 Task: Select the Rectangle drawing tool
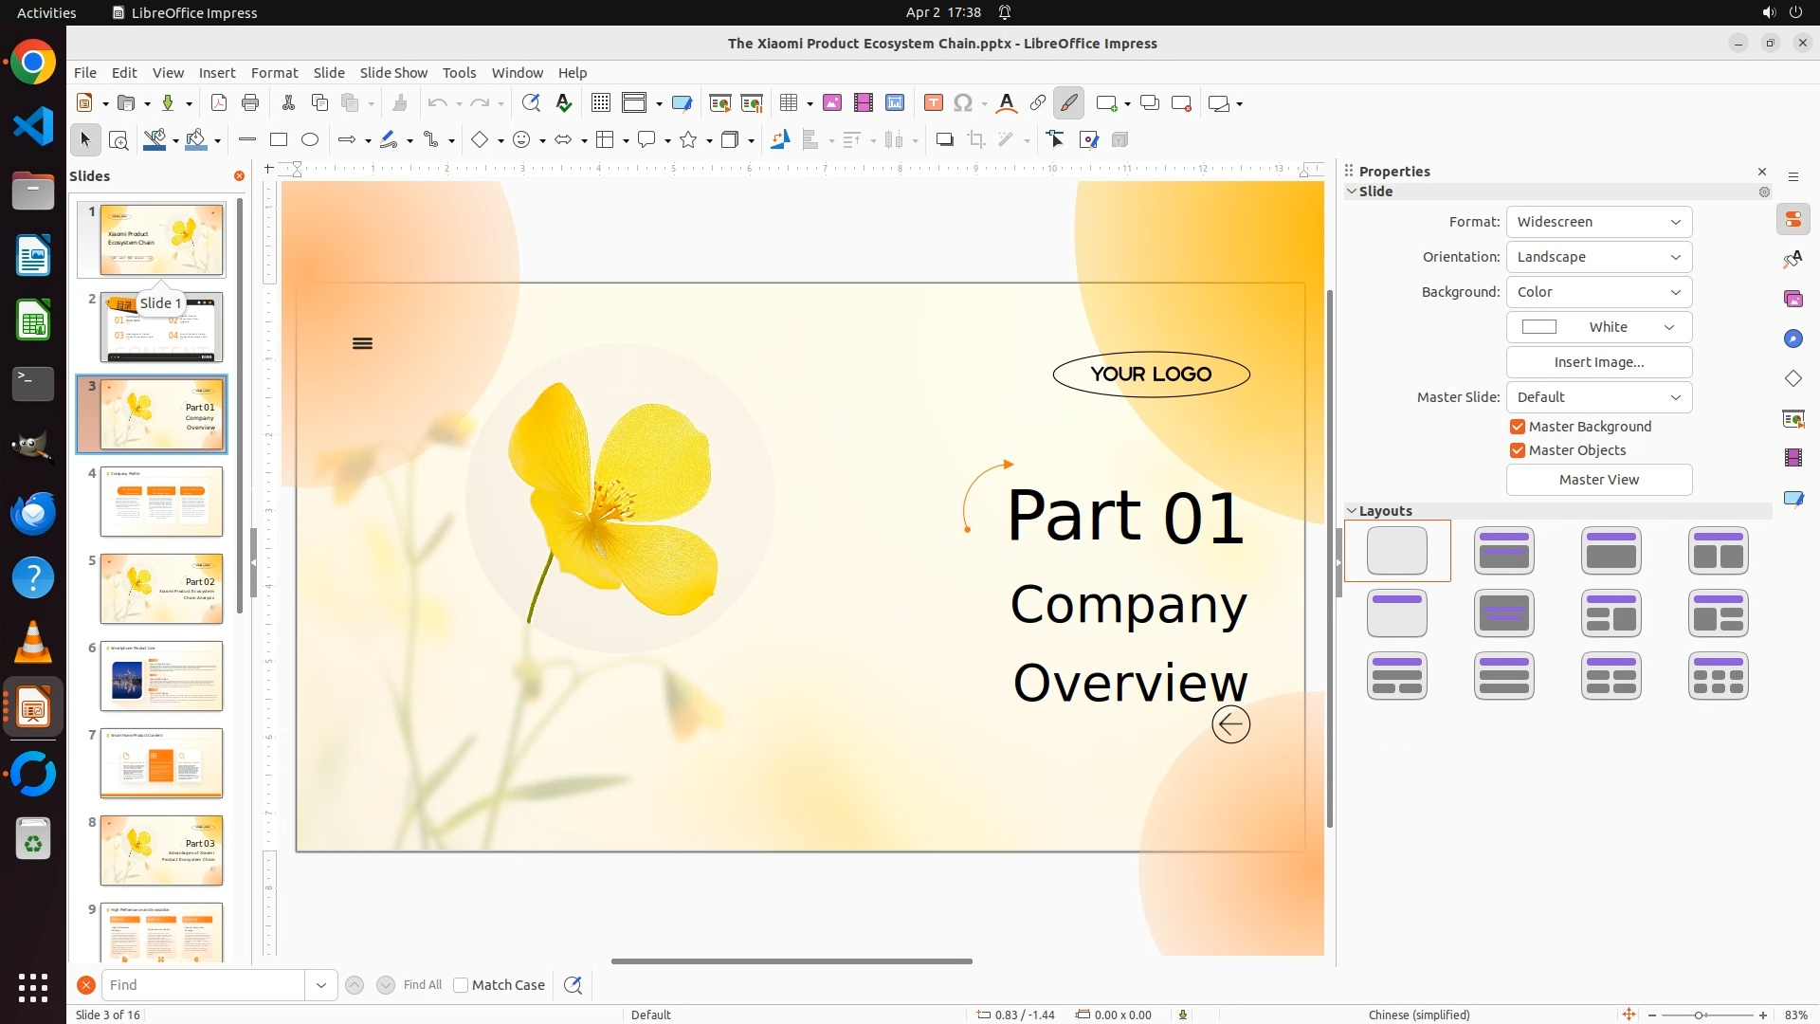click(279, 140)
